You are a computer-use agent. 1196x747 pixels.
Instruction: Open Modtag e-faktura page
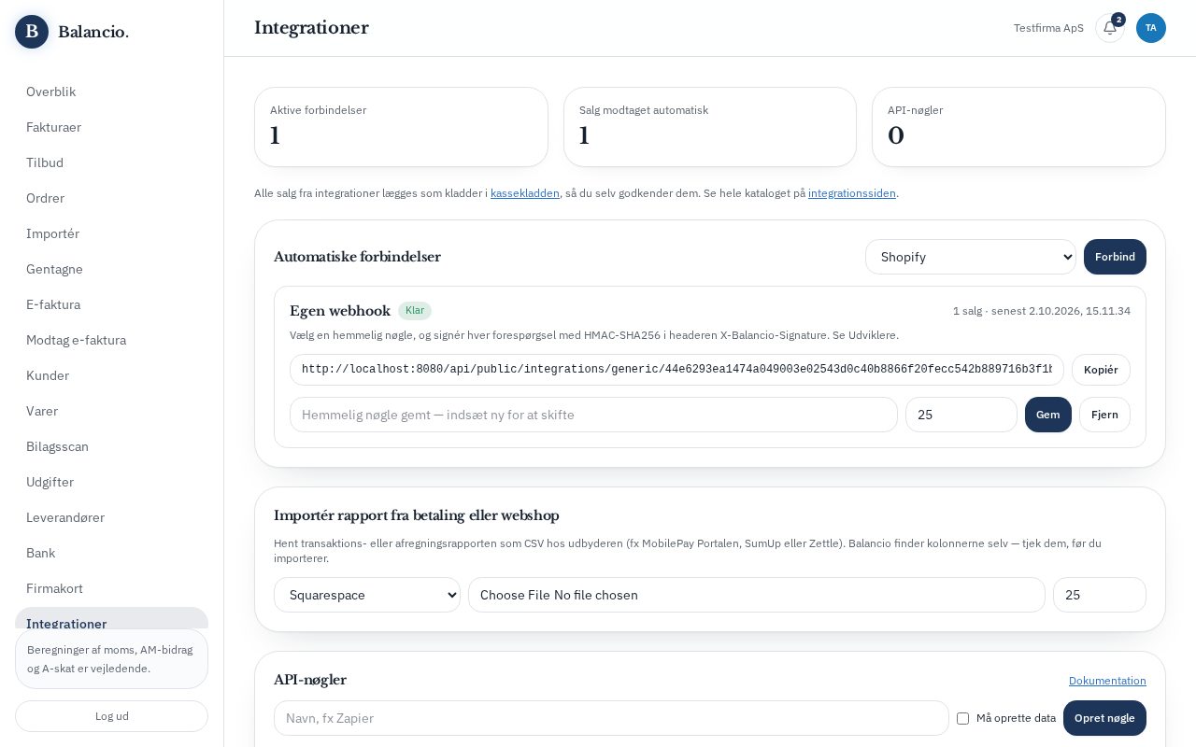coord(111,340)
